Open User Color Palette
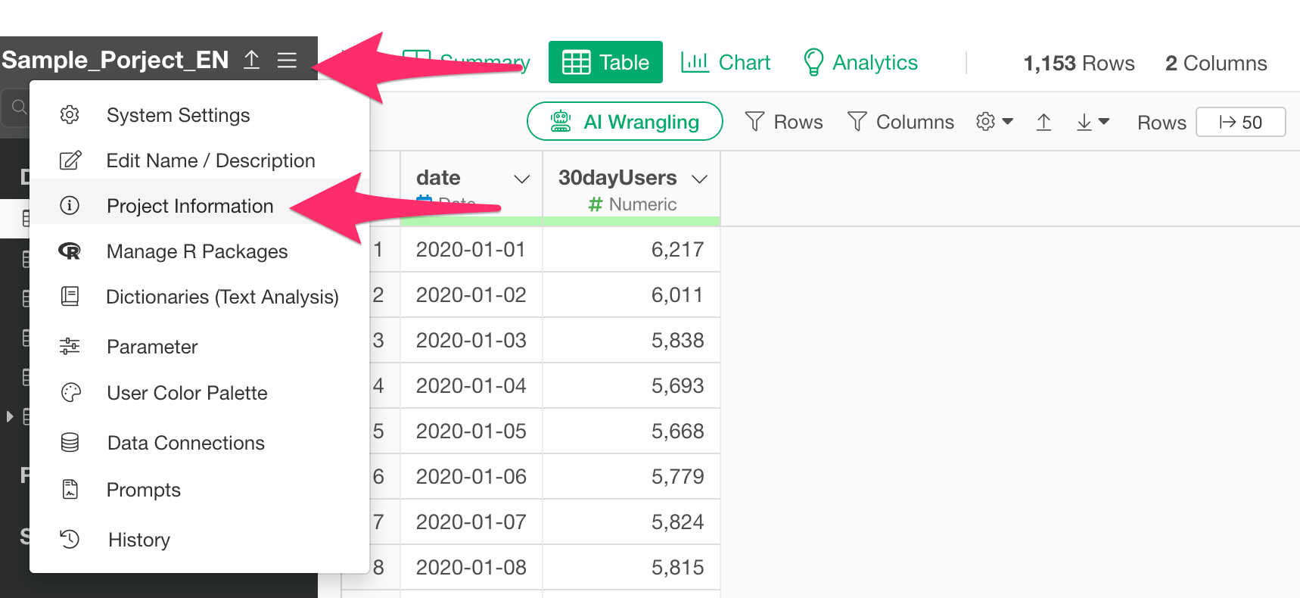The height and width of the screenshot is (598, 1300). click(x=187, y=393)
